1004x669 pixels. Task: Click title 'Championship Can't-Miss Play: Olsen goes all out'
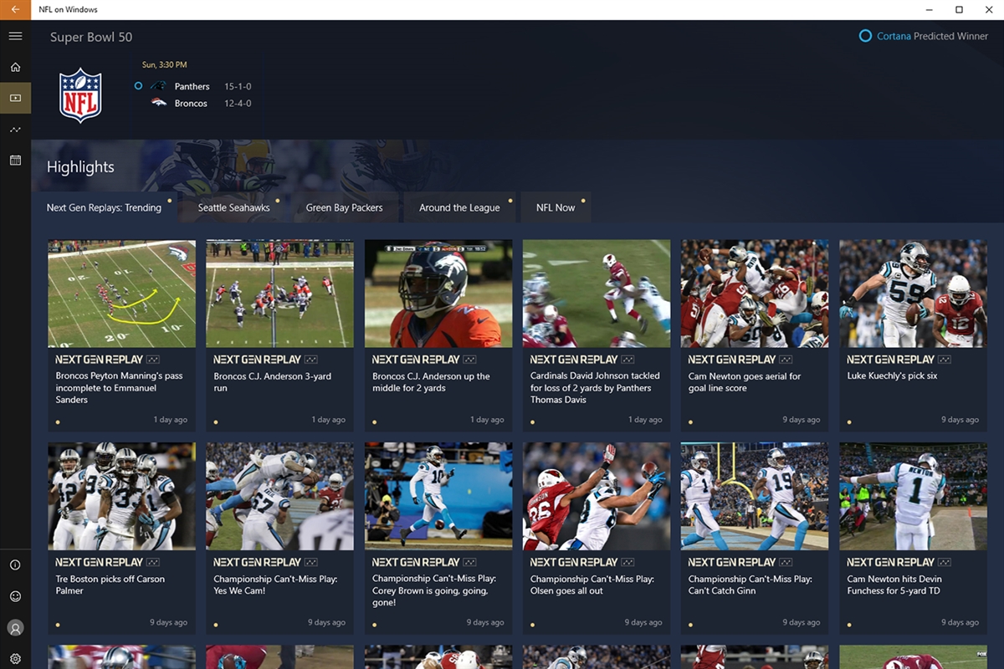[x=592, y=585]
